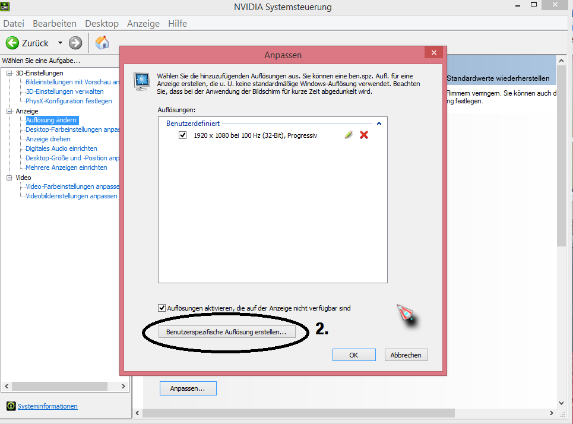
Task: Click the Systeminformationen icon
Action: 11,406
